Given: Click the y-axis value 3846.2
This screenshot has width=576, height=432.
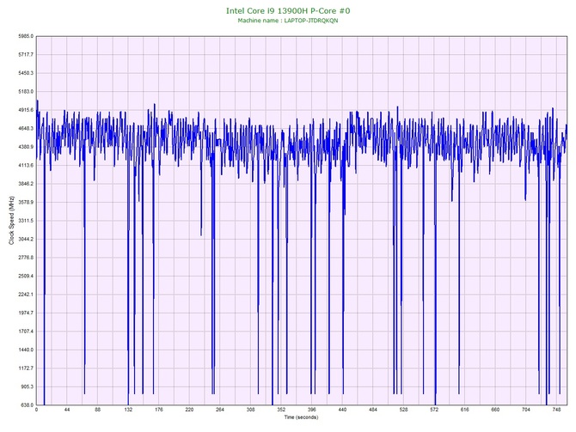Looking at the screenshot, I should [26, 184].
